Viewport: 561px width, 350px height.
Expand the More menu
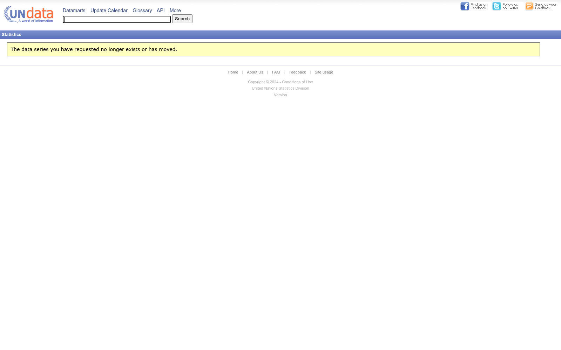[175, 10]
